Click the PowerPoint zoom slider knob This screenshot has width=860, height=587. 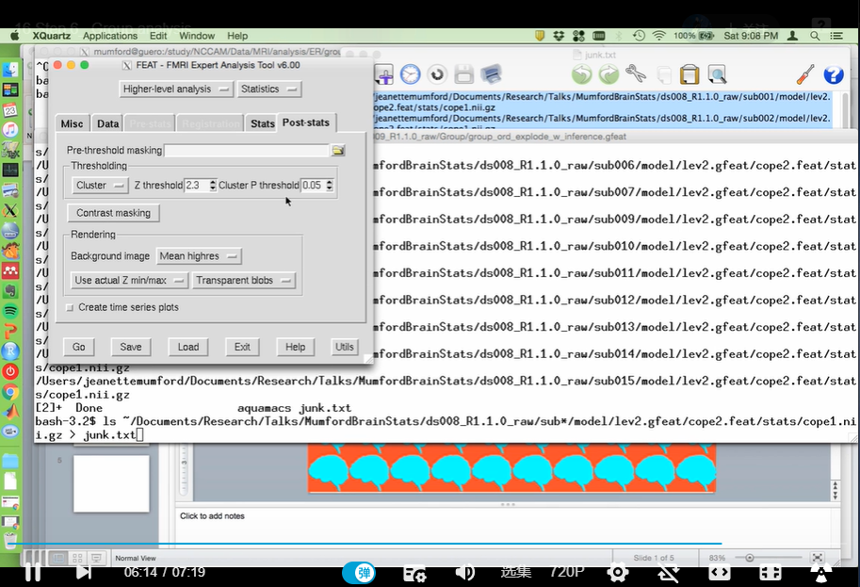749,558
